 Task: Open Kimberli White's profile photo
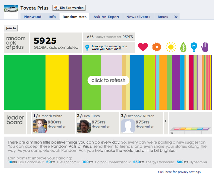(40, 126)
